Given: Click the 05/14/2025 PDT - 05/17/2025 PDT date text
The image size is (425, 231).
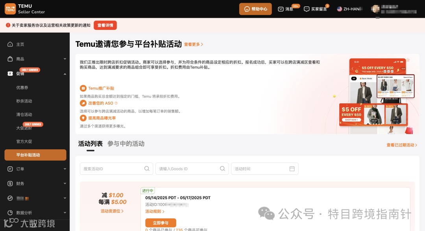Looking at the screenshot, I should 178,198.
